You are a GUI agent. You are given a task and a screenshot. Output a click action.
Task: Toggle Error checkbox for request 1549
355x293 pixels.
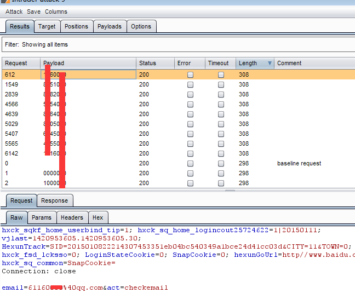191,85
